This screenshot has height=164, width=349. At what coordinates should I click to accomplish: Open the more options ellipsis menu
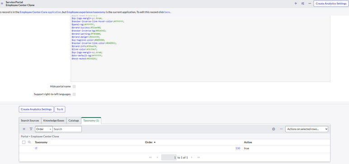[310, 4]
